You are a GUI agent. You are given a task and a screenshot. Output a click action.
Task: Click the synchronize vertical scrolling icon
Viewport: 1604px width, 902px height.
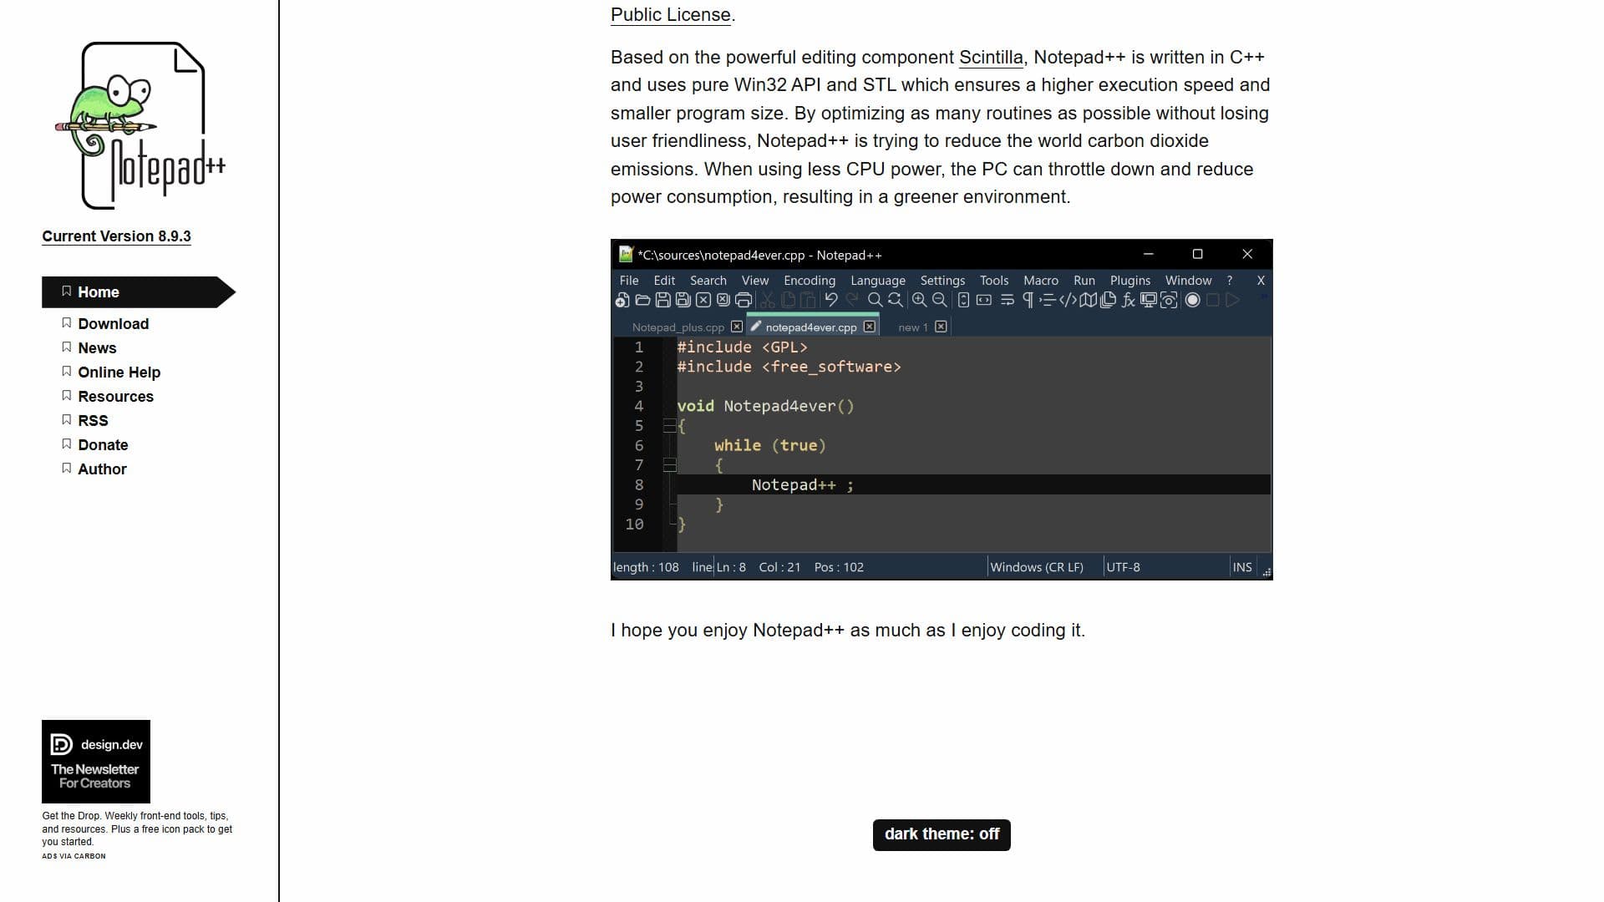[x=963, y=300]
